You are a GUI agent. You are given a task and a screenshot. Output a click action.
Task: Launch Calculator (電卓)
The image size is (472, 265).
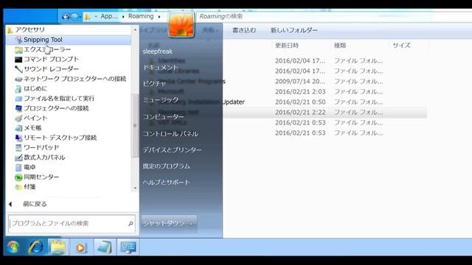click(25, 167)
